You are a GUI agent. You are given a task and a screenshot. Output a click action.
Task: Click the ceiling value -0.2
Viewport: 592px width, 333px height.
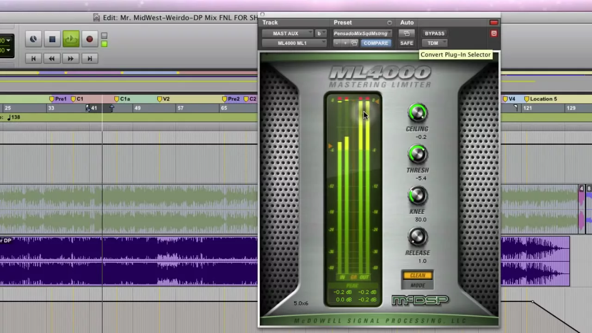421,137
